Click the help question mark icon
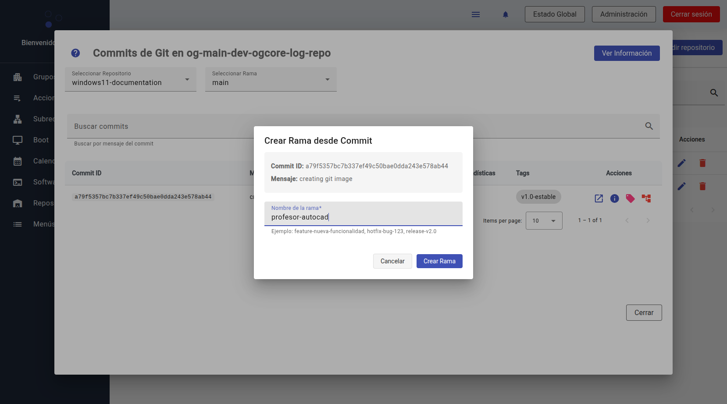 tap(75, 53)
